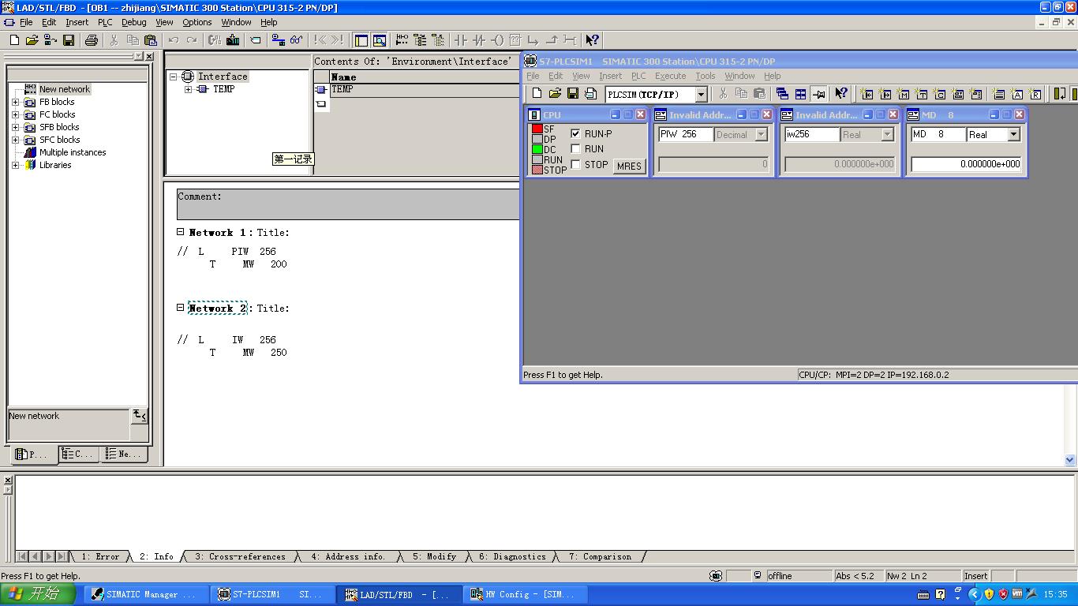The image size is (1078, 606).
Task: Switch to S7-PLCSIM1 in the taskbar
Action: click(x=272, y=594)
